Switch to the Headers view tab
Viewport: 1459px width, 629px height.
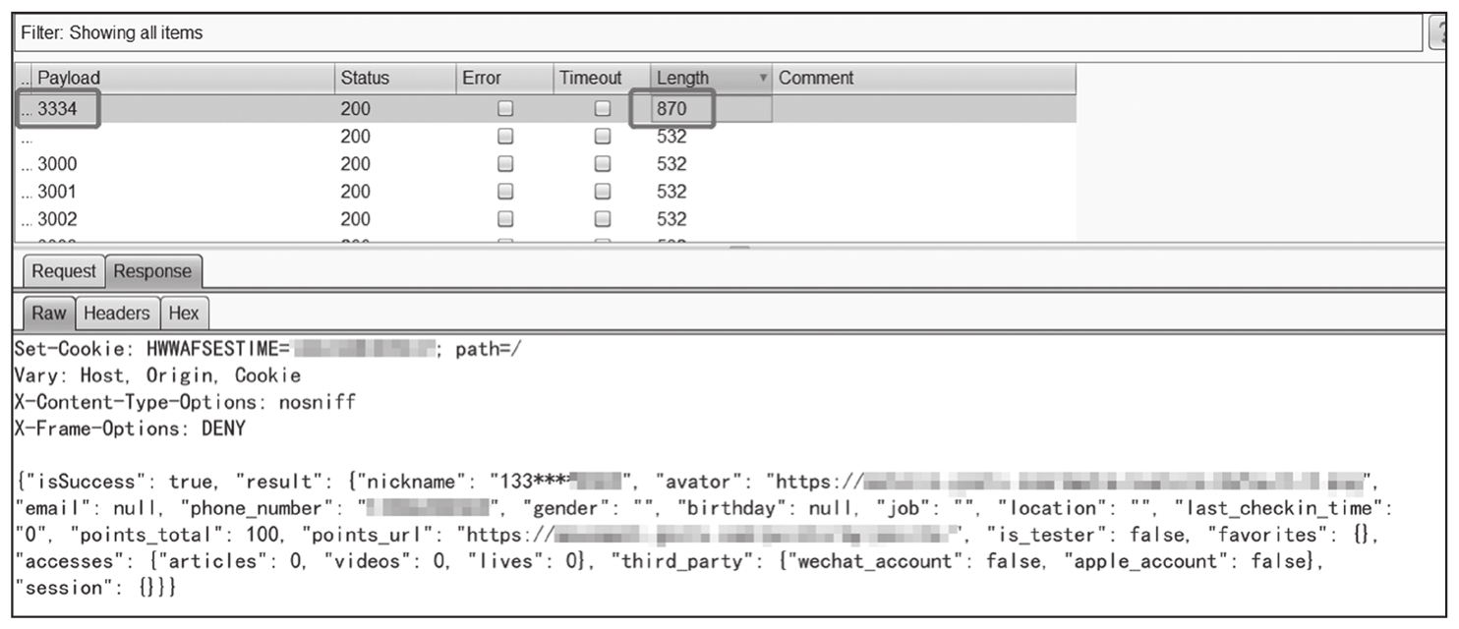(x=116, y=314)
